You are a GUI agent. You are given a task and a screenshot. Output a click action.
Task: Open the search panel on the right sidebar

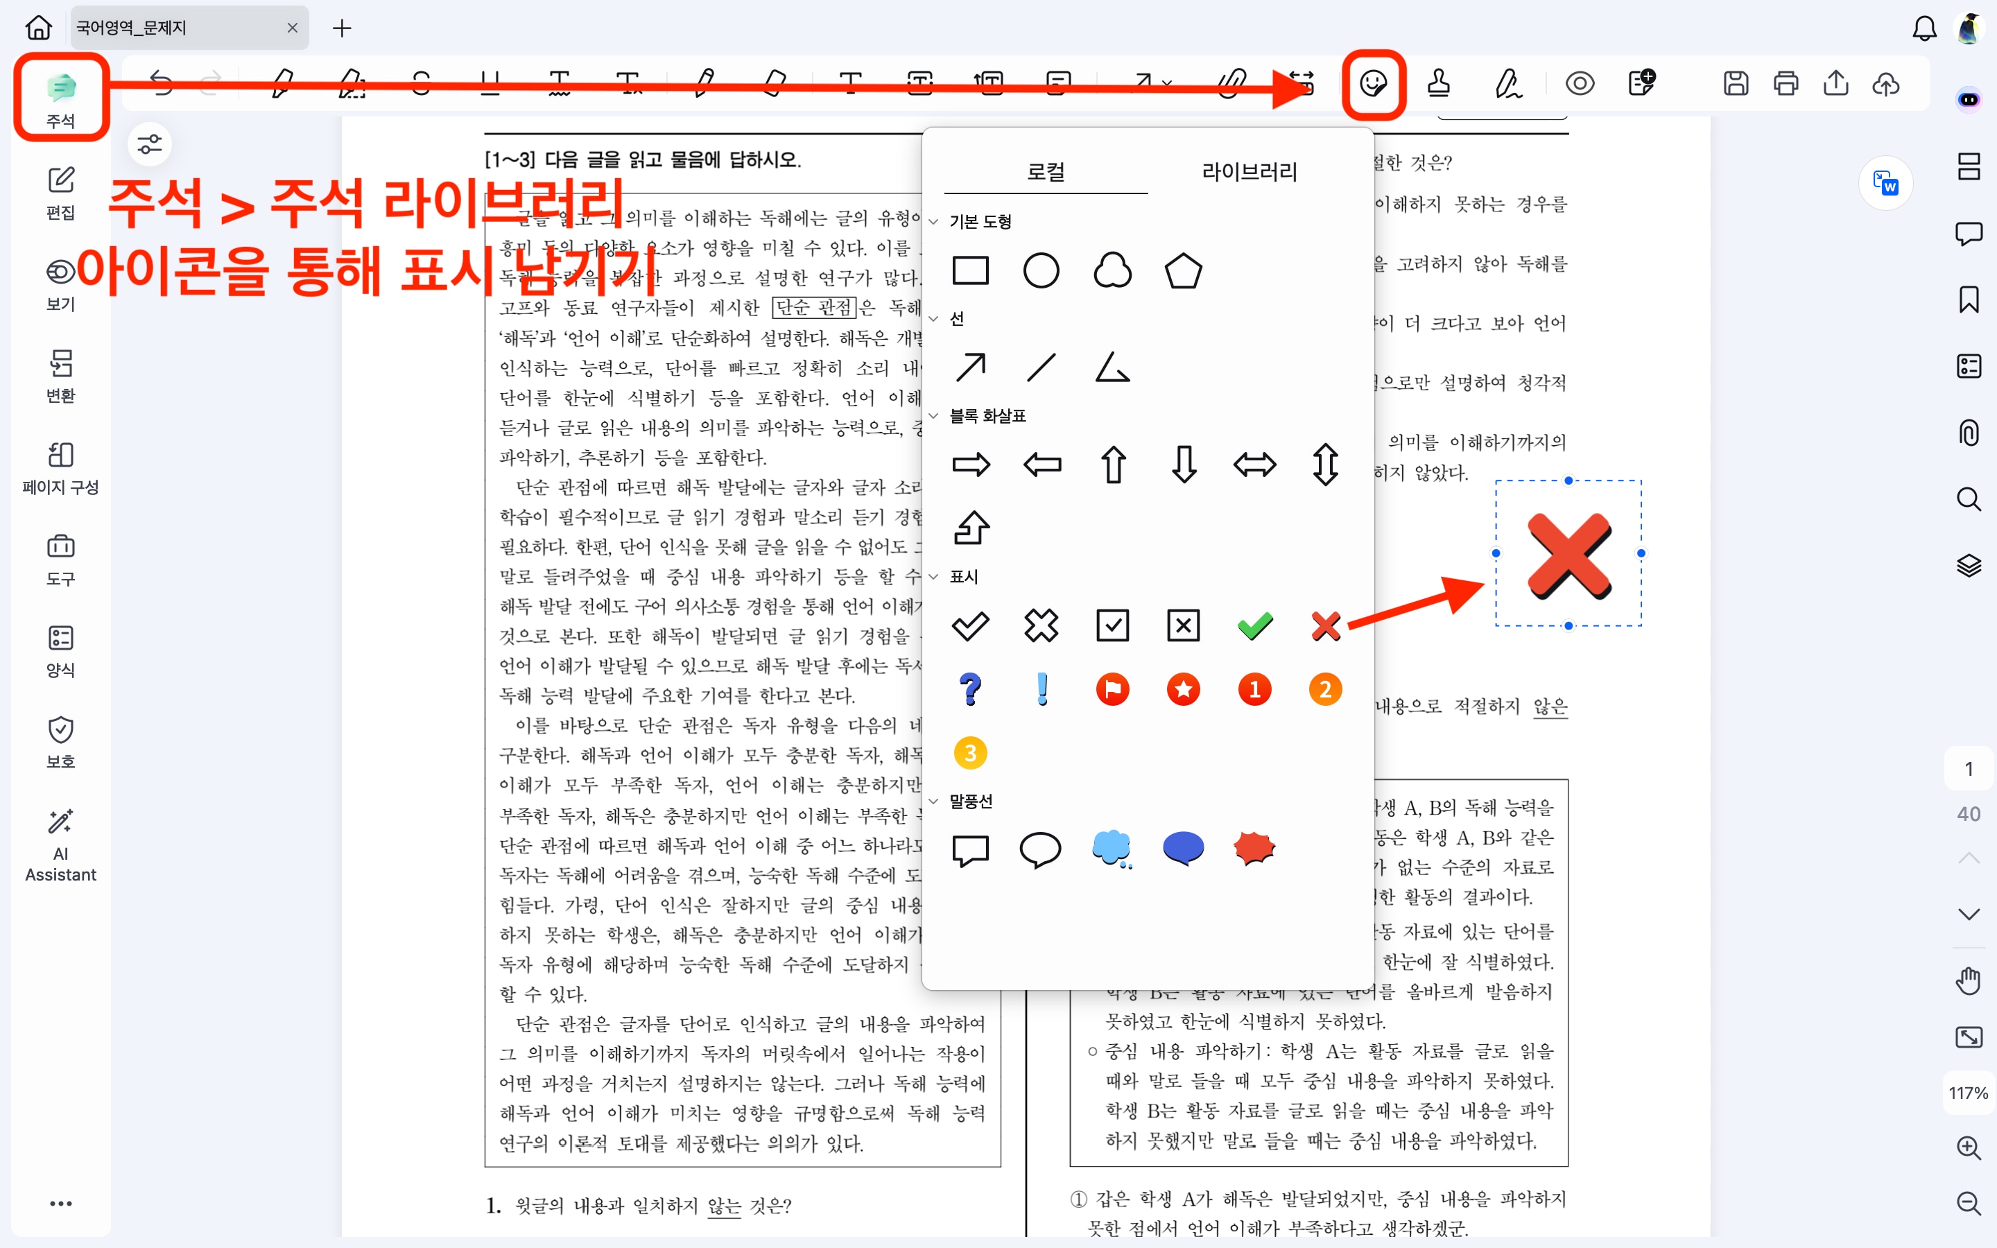coord(1969,499)
